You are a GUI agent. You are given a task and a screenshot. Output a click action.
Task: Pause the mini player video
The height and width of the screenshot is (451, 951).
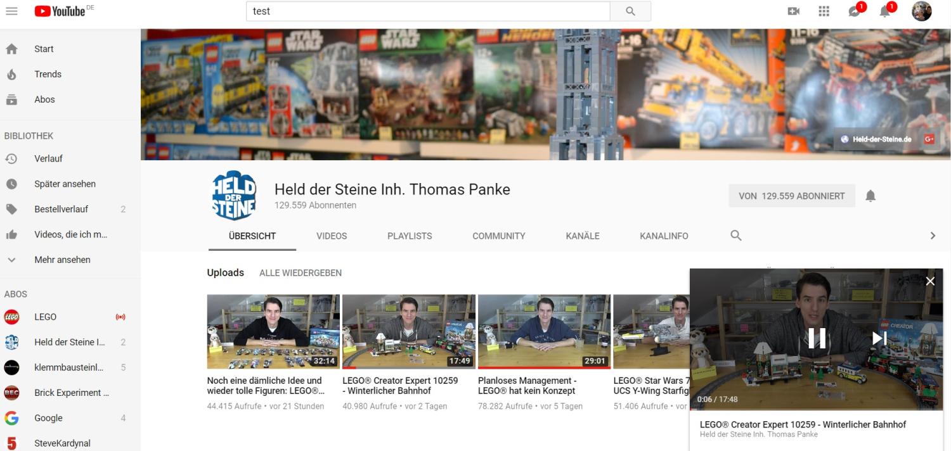(x=817, y=339)
